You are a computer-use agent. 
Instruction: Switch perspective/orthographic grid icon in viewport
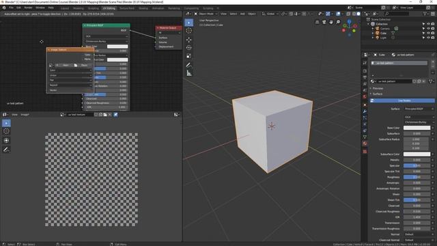317,22
